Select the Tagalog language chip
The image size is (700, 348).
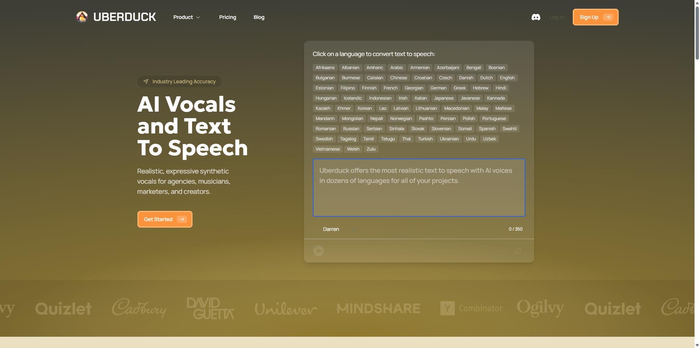coord(348,139)
